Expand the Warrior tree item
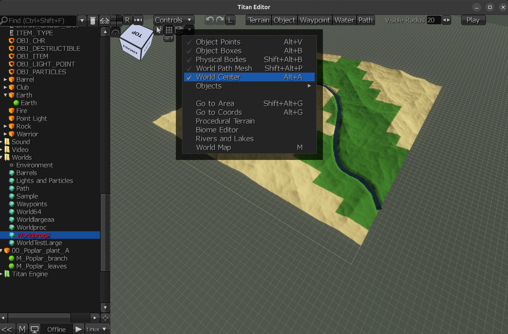This screenshot has height=334, width=508. (6, 134)
